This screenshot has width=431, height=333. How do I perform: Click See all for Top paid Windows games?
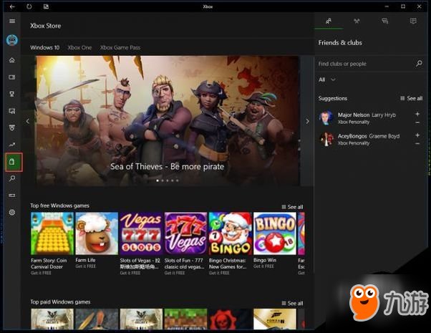[x=292, y=304]
